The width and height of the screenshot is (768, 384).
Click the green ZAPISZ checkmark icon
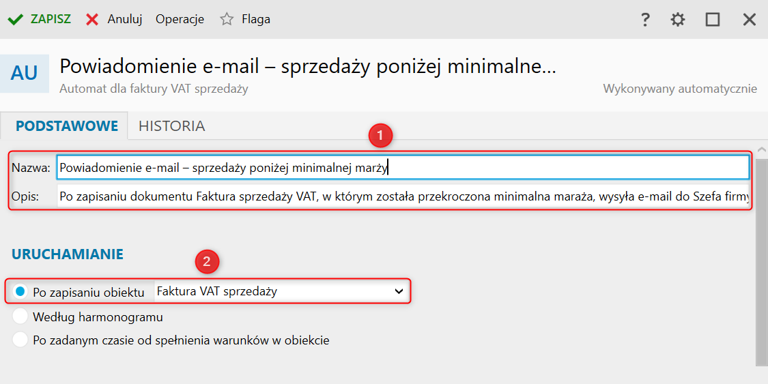pyautogui.click(x=16, y=19)
